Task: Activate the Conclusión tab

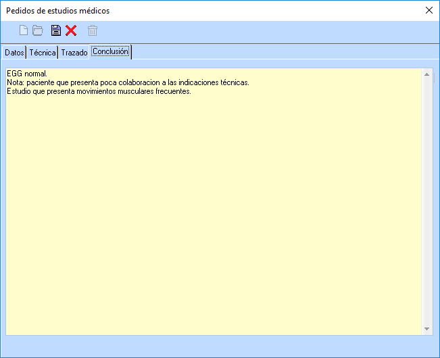Action: [x=111, y=51]
